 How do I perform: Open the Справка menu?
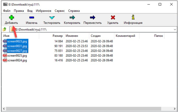(x=74, y=11)
